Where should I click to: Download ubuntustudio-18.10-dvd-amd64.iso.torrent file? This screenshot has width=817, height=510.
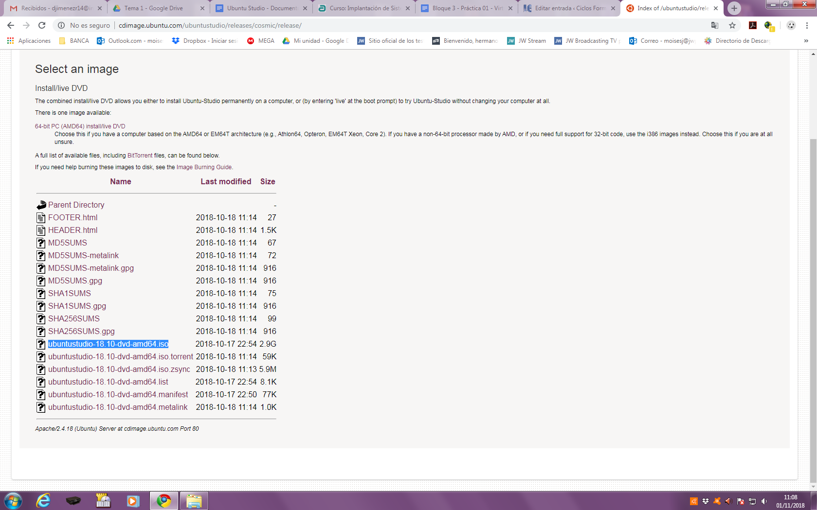[120, 356]
